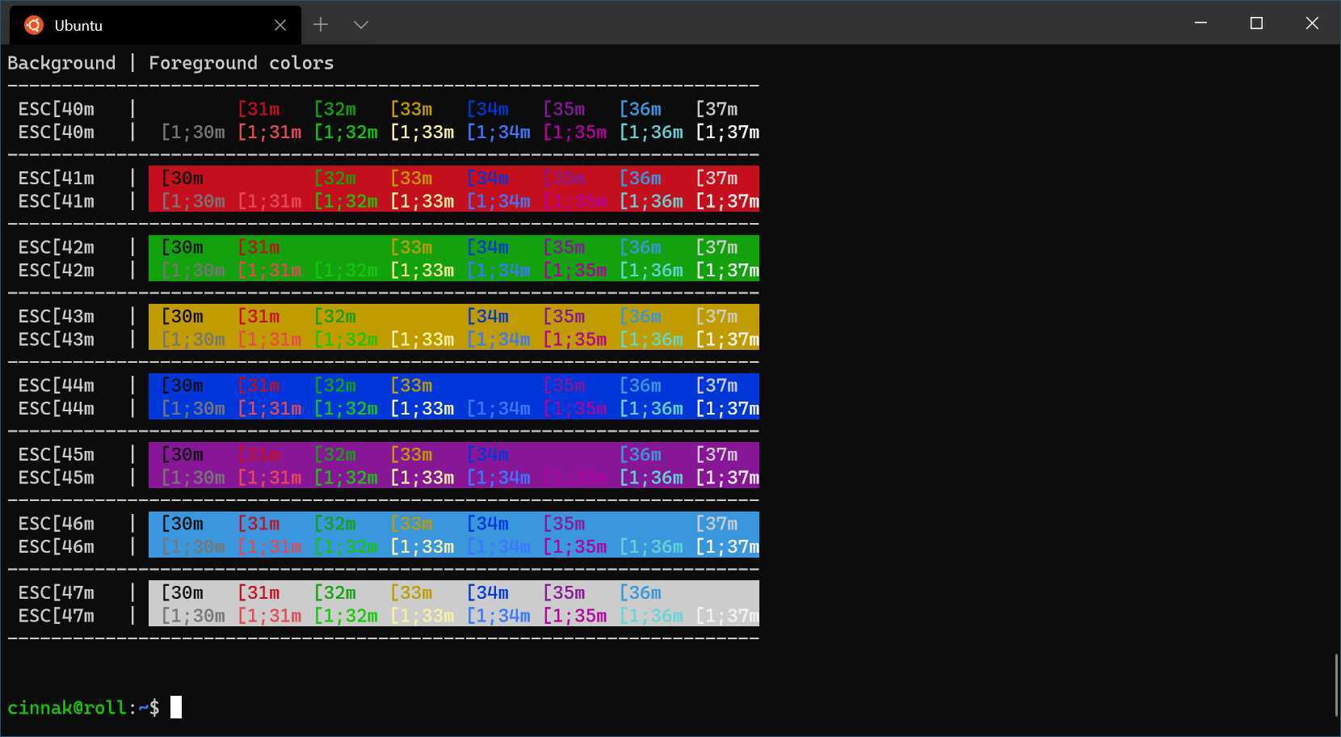This screenshot has height=737, width=1341.
Task: Click purple [35m in the ESC[40m row
Action: 564,109
